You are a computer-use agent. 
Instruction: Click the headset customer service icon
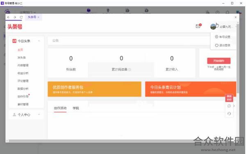[x=229, y=113]
